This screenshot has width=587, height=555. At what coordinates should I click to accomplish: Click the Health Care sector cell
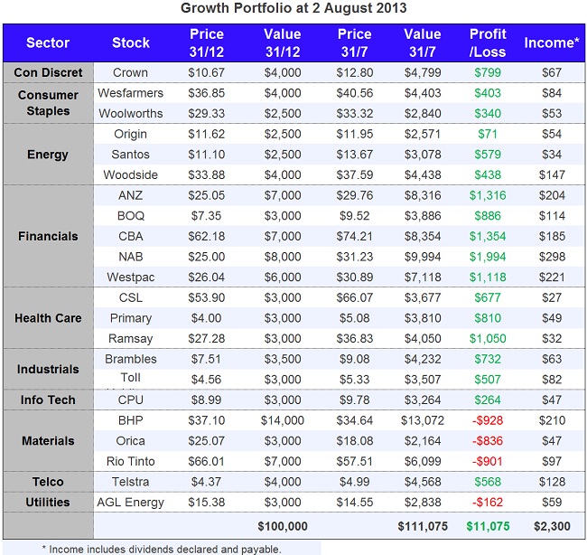(48, 318)
